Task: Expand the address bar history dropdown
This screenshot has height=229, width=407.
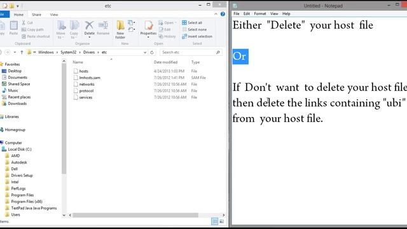Action: pos(145,52)
